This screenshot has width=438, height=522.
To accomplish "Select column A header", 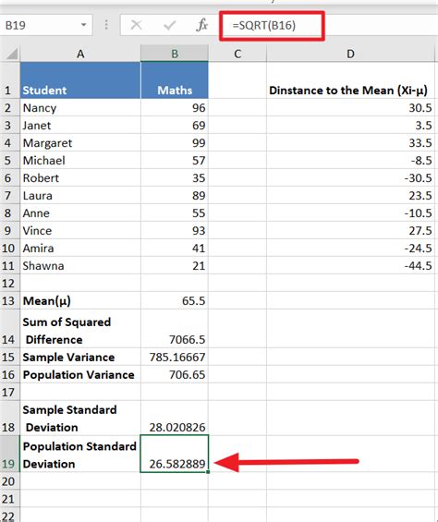I will point(80,54).
